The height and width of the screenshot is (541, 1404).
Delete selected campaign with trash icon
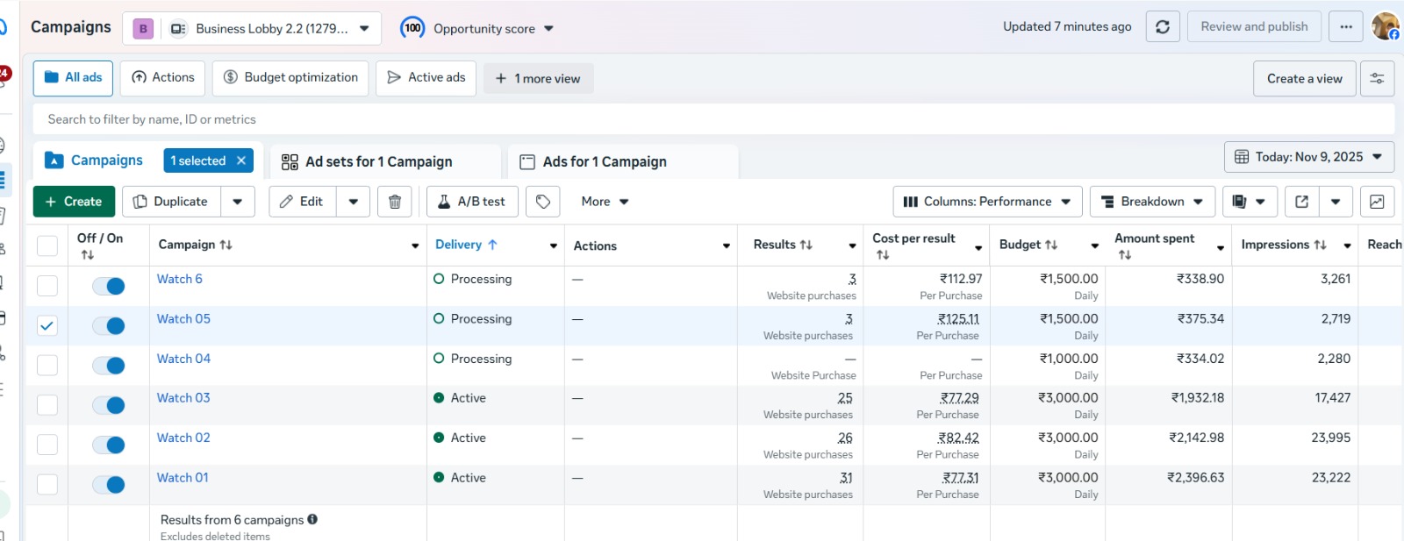pyautogui.click(x=395, y=202)
